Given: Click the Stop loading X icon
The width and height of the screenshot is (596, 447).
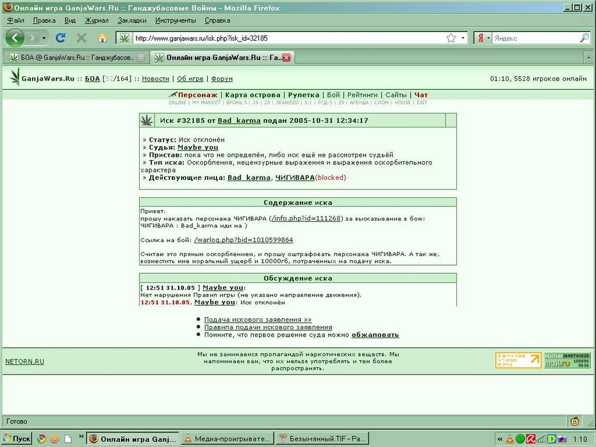Looking at the screenshot, I should point(81,38).
